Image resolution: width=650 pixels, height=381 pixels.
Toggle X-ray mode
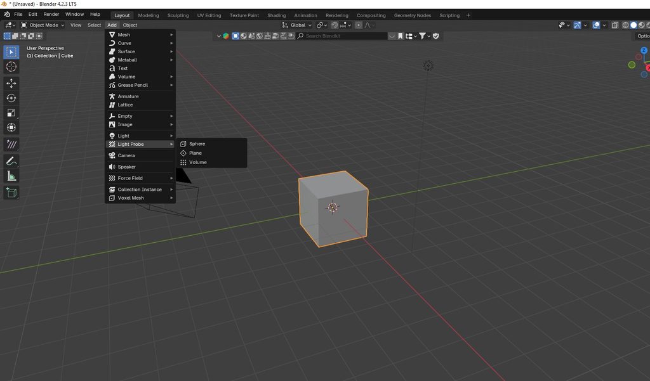point(615,25)
